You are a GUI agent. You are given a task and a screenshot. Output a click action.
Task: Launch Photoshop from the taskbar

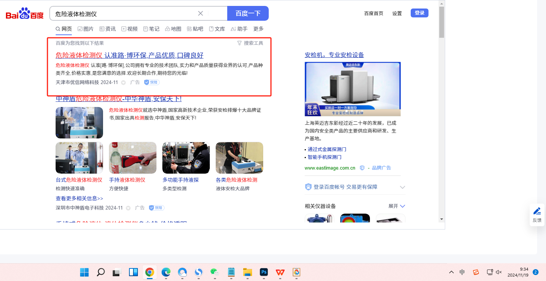[264, 272]
